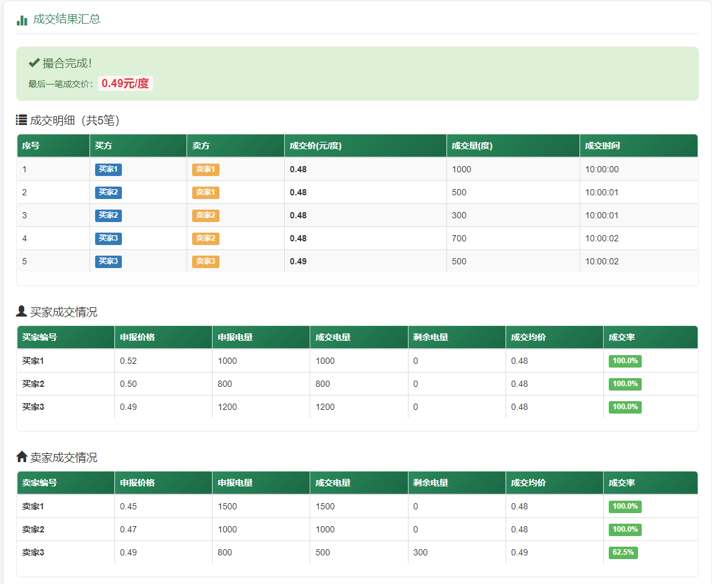The image size is (712, 584).
Task: Click the 62.5% fill rate badge for 卖家3
Action: (623, 552)
